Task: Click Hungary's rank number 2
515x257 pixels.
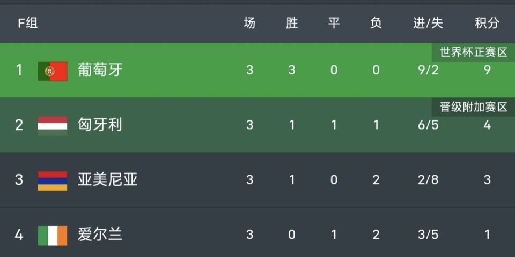Action: [x=19, y=125]
